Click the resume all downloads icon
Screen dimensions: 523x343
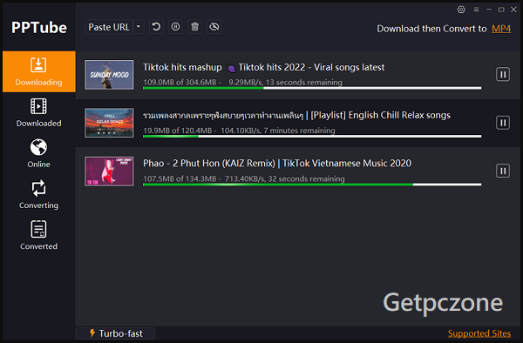tap(156, 27)
